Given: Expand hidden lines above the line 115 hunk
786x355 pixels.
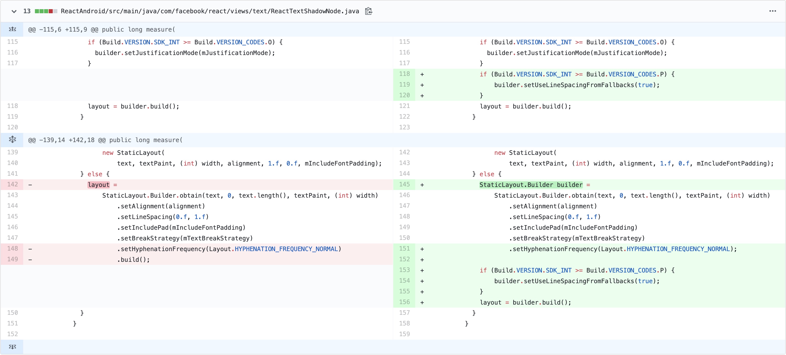Looking at the screenshot, I should click(12, 29).
